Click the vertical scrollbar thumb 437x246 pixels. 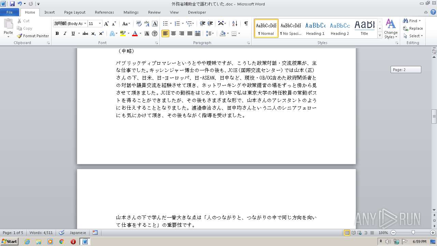tap(434, 117)
